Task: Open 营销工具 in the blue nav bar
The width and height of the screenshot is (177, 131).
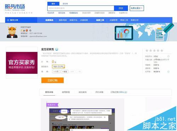Action: tap(124, 20)
